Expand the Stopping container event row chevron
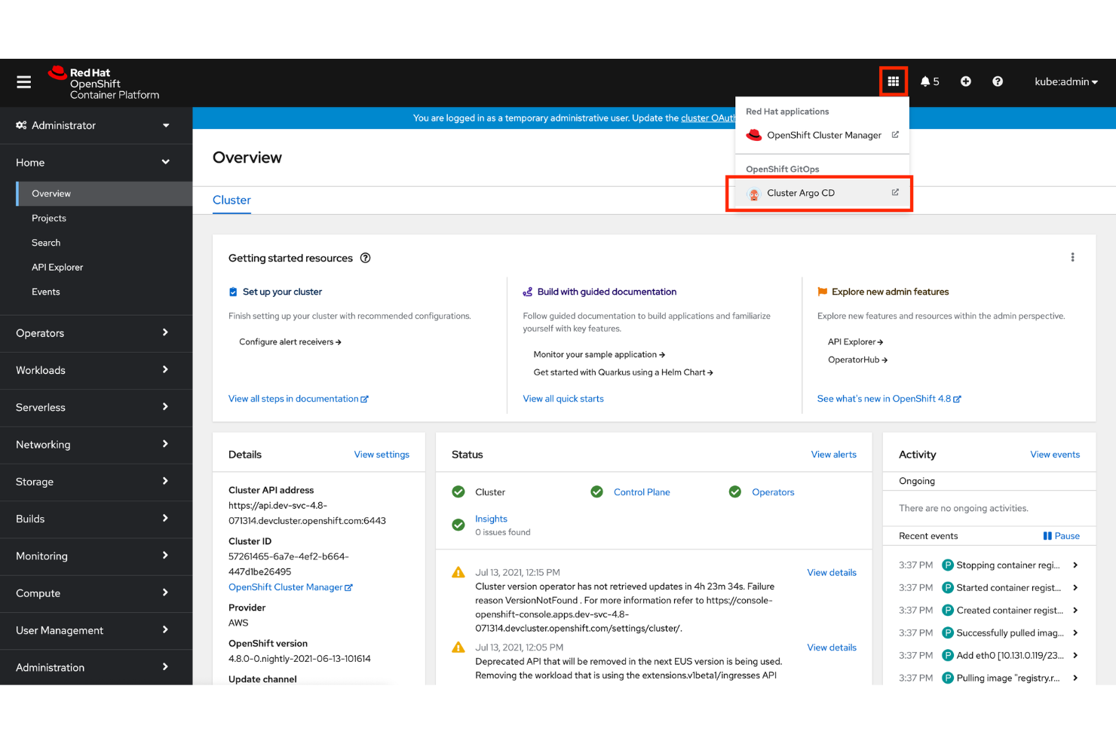1116x744 pixels. (1075, 565)
